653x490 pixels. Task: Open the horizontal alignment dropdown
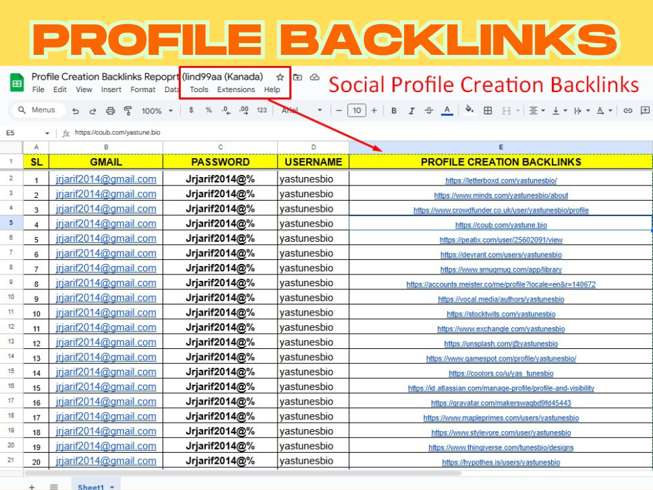tap(535, 110)
